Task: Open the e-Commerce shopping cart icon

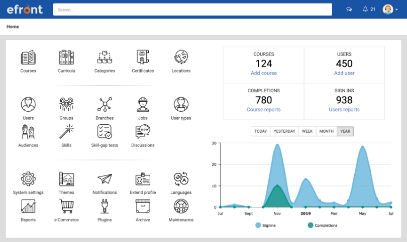Action: pyautogui.click(x=66, y=206)
